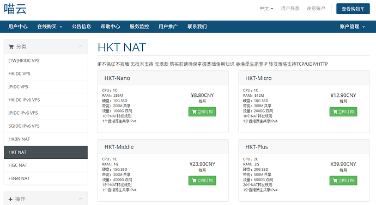Click the RAM: 512M spec line
The width and height of the screenshot is (376, 205).
253,96
